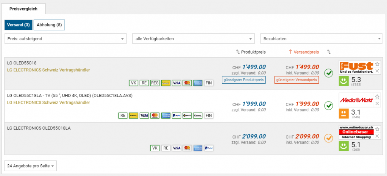Screen dimensions: 387x176
Task: Sort by Produktpreis column
Action: coord(251,52)
